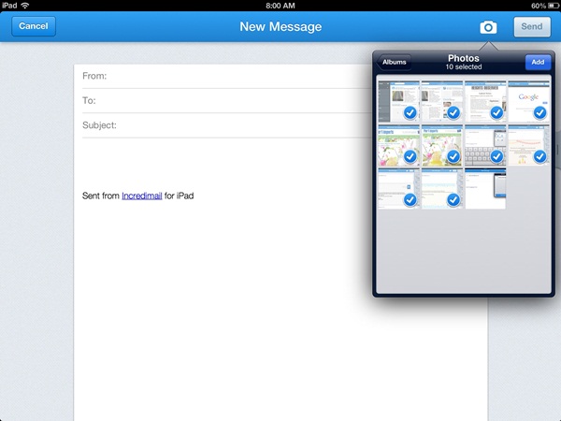561x421 pixels.
Task: Deselect the Google page screenshot thumbnail
Action: (x=528, y=101)
